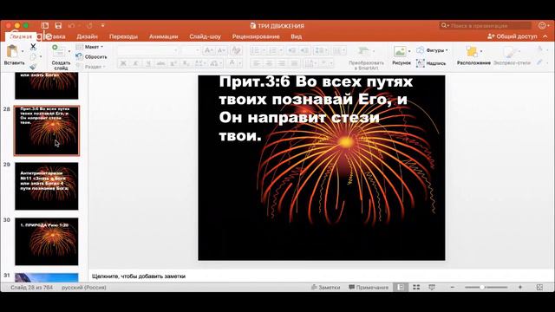Toggle subscript formatting
Viewport: 555px width, 312px height.
(x=186, y=63)
